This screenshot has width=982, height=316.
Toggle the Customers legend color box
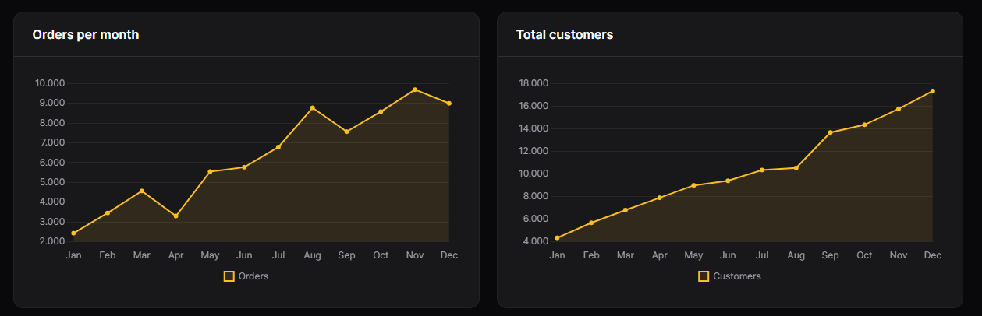pyautogui.click(x=704, y=276)
